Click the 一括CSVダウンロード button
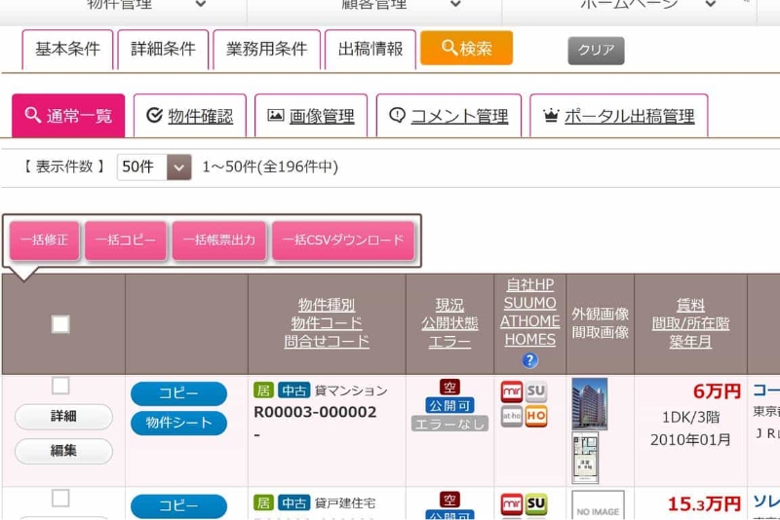The width and height of the screenshot is (780, 520). (343, 241)
